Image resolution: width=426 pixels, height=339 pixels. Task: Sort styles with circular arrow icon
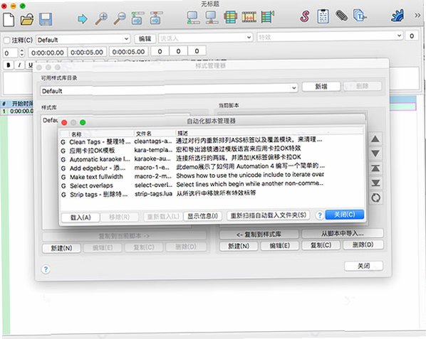[375, 198]
